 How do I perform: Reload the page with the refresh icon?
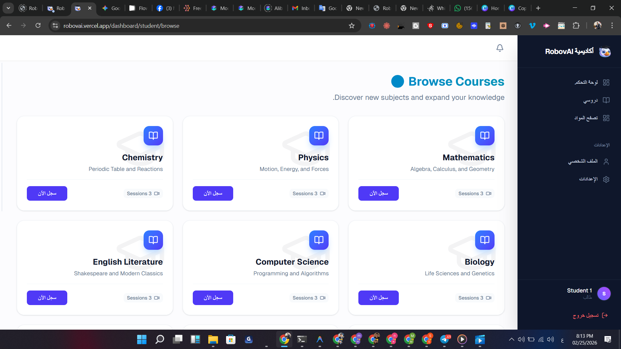click(x=38, y=26)
